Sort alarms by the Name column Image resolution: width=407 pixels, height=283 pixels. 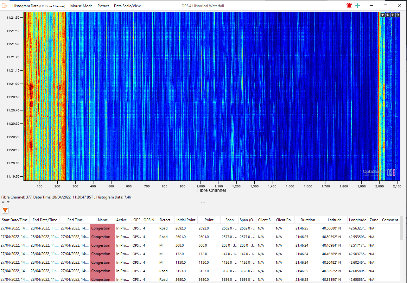point(102,220)
